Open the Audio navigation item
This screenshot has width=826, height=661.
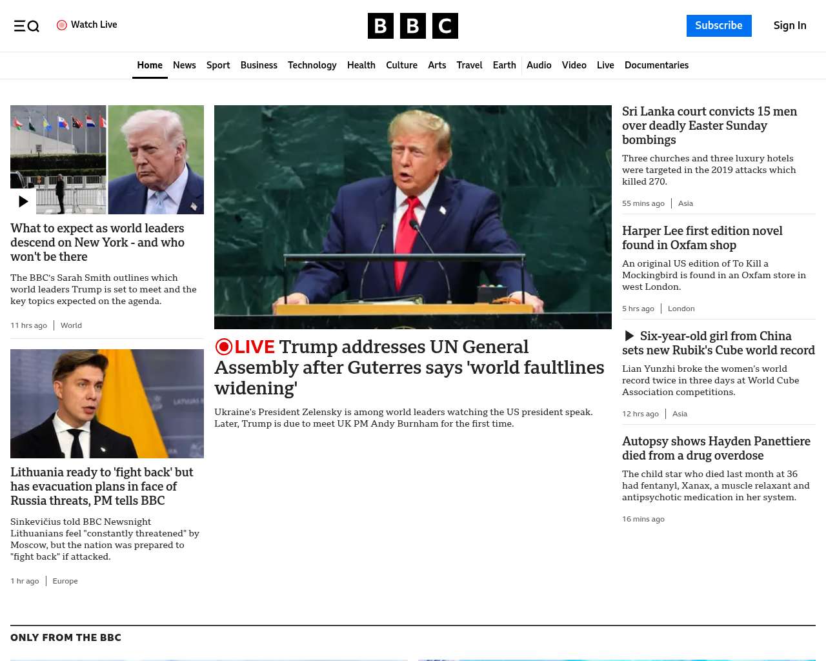[x=539, y=65]
